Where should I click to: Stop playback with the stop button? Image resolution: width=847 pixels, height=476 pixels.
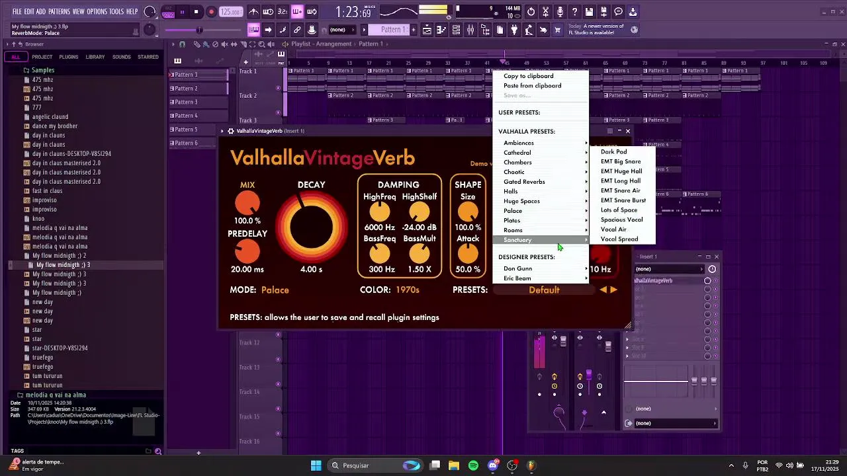(196, 12)
